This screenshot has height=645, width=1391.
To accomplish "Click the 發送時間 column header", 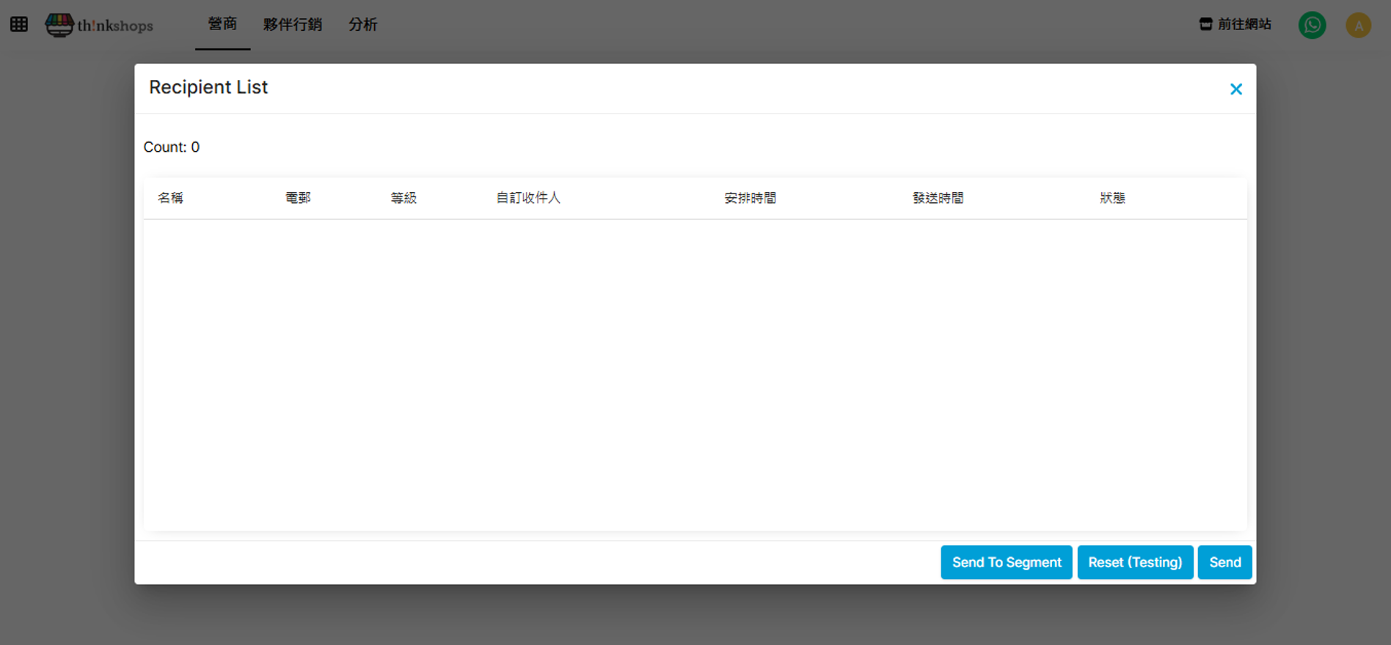I will [x=938, y=198].
